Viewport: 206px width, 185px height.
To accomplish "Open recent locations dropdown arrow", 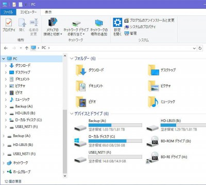I will pos(21,48).
